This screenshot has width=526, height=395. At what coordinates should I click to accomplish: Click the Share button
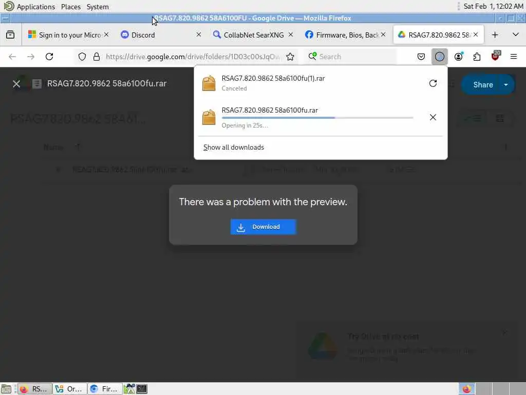click(483, 85)
